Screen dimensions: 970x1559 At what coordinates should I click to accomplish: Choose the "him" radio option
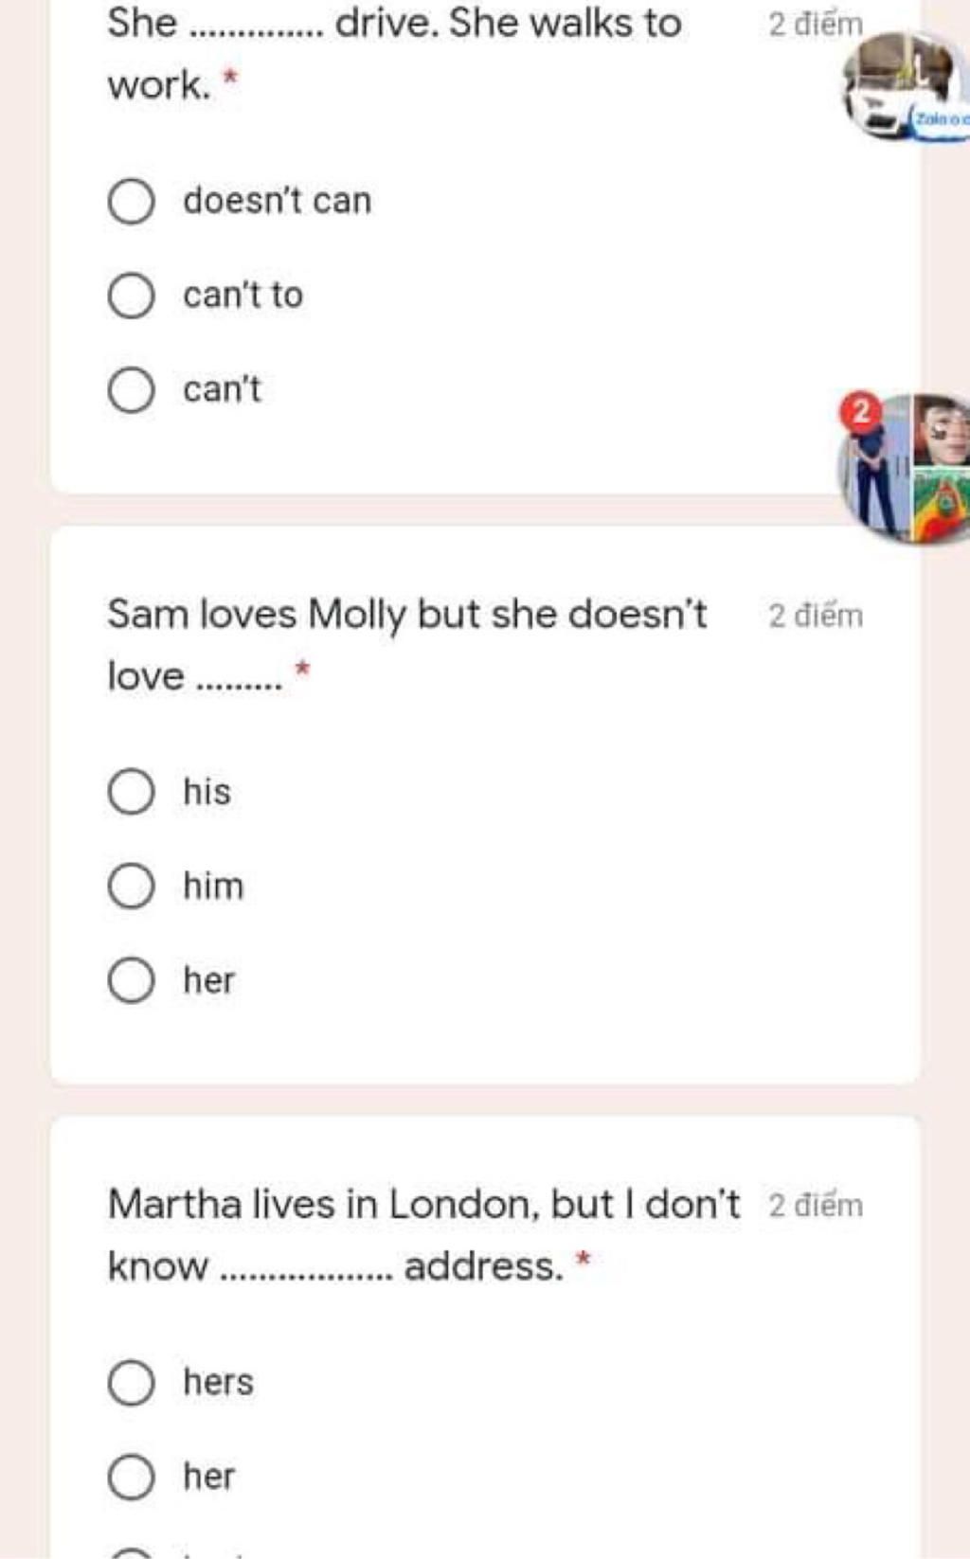tap(132, 887)
